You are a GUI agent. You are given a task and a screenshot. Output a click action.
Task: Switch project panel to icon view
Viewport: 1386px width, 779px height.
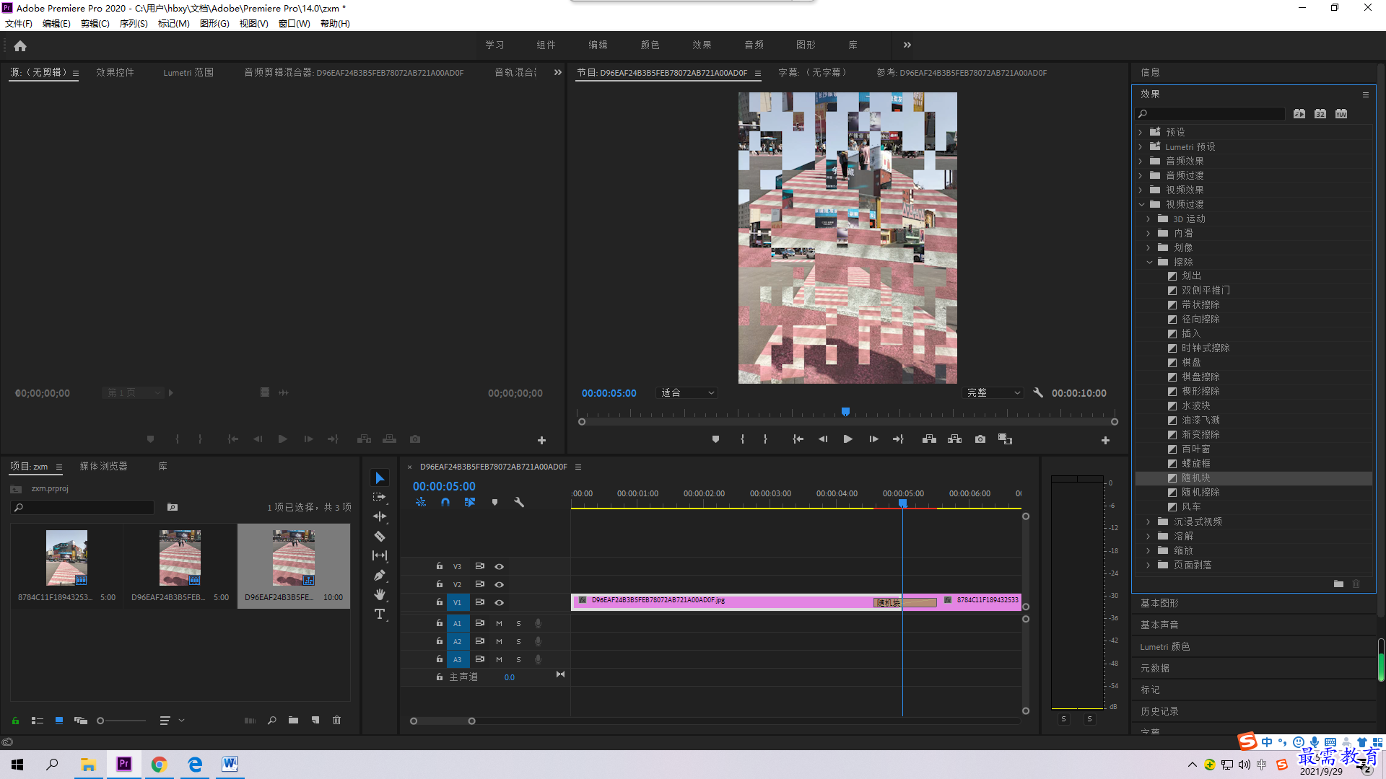point(59,720)
